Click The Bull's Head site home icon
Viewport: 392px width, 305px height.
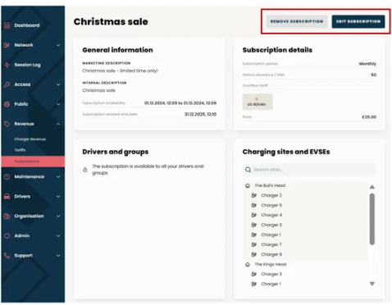248,185
